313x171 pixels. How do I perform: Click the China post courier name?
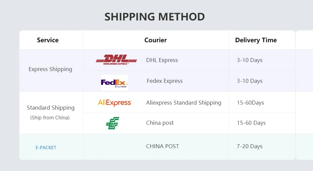pyautogui.click(x=160, y=123)
